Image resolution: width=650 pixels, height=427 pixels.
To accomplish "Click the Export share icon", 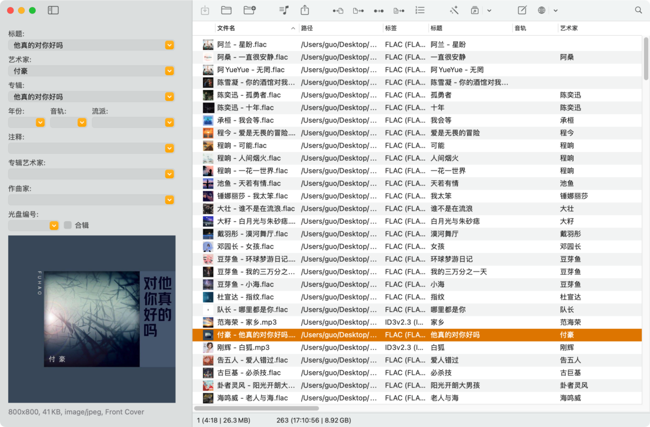I will coord(305,10).
